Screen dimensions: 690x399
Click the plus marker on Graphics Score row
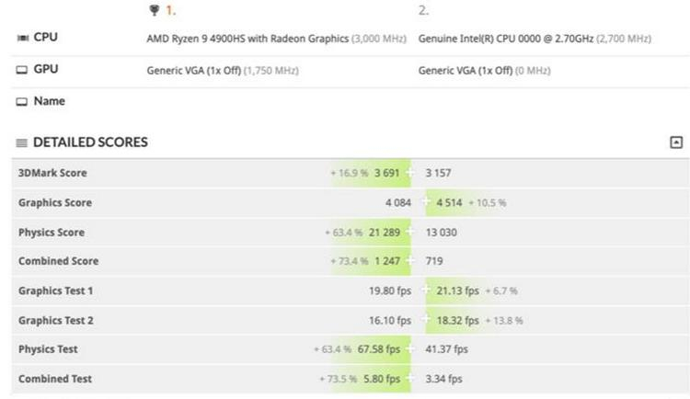(425, 202)
